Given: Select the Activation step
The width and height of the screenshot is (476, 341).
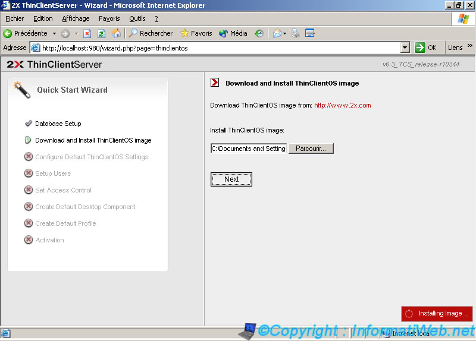Looking at the screenshot, I should point(49,241).
